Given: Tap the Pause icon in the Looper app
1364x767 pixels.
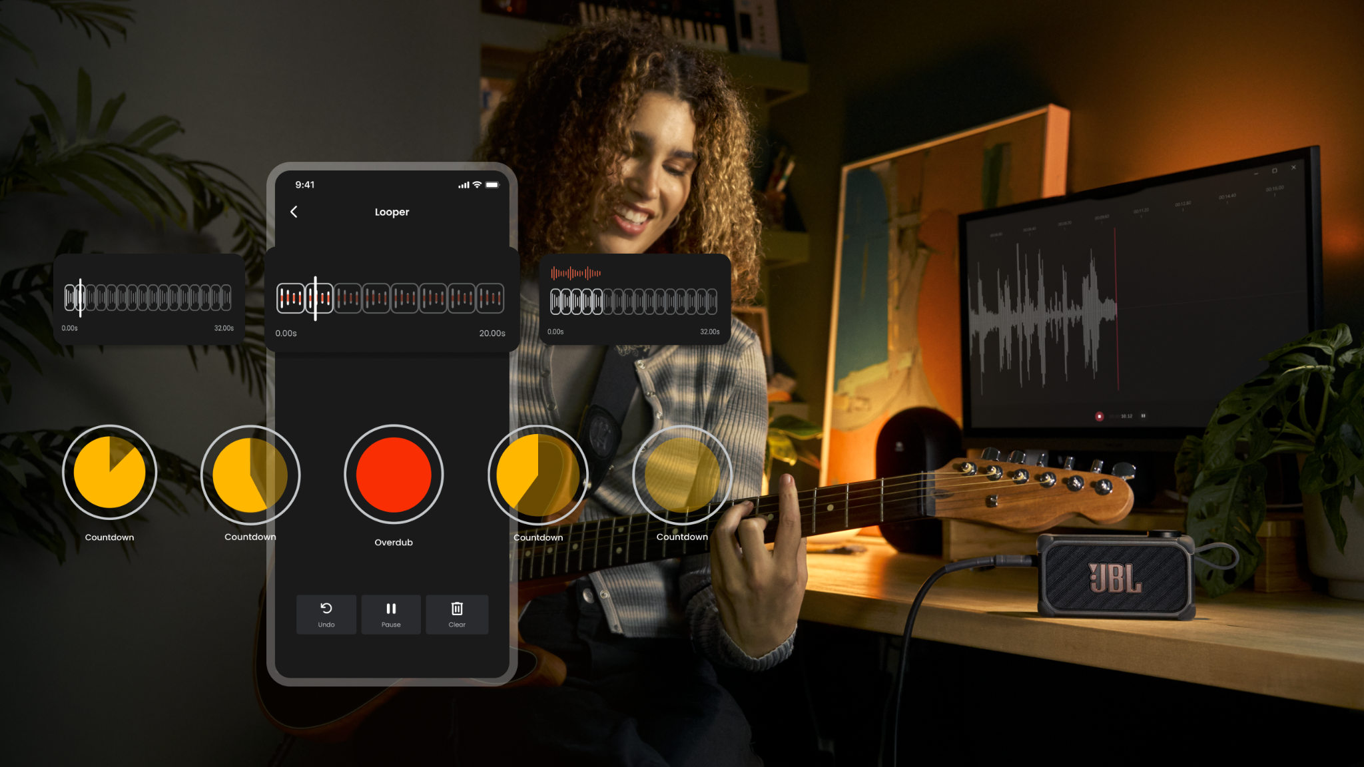Looking at the screenshot, I should point(391,607).
